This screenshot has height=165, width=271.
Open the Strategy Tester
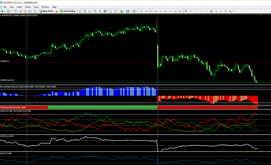(35, 11)
